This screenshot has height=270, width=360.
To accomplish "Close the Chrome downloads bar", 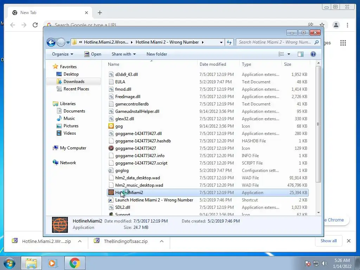I will [x=348, y=241].
